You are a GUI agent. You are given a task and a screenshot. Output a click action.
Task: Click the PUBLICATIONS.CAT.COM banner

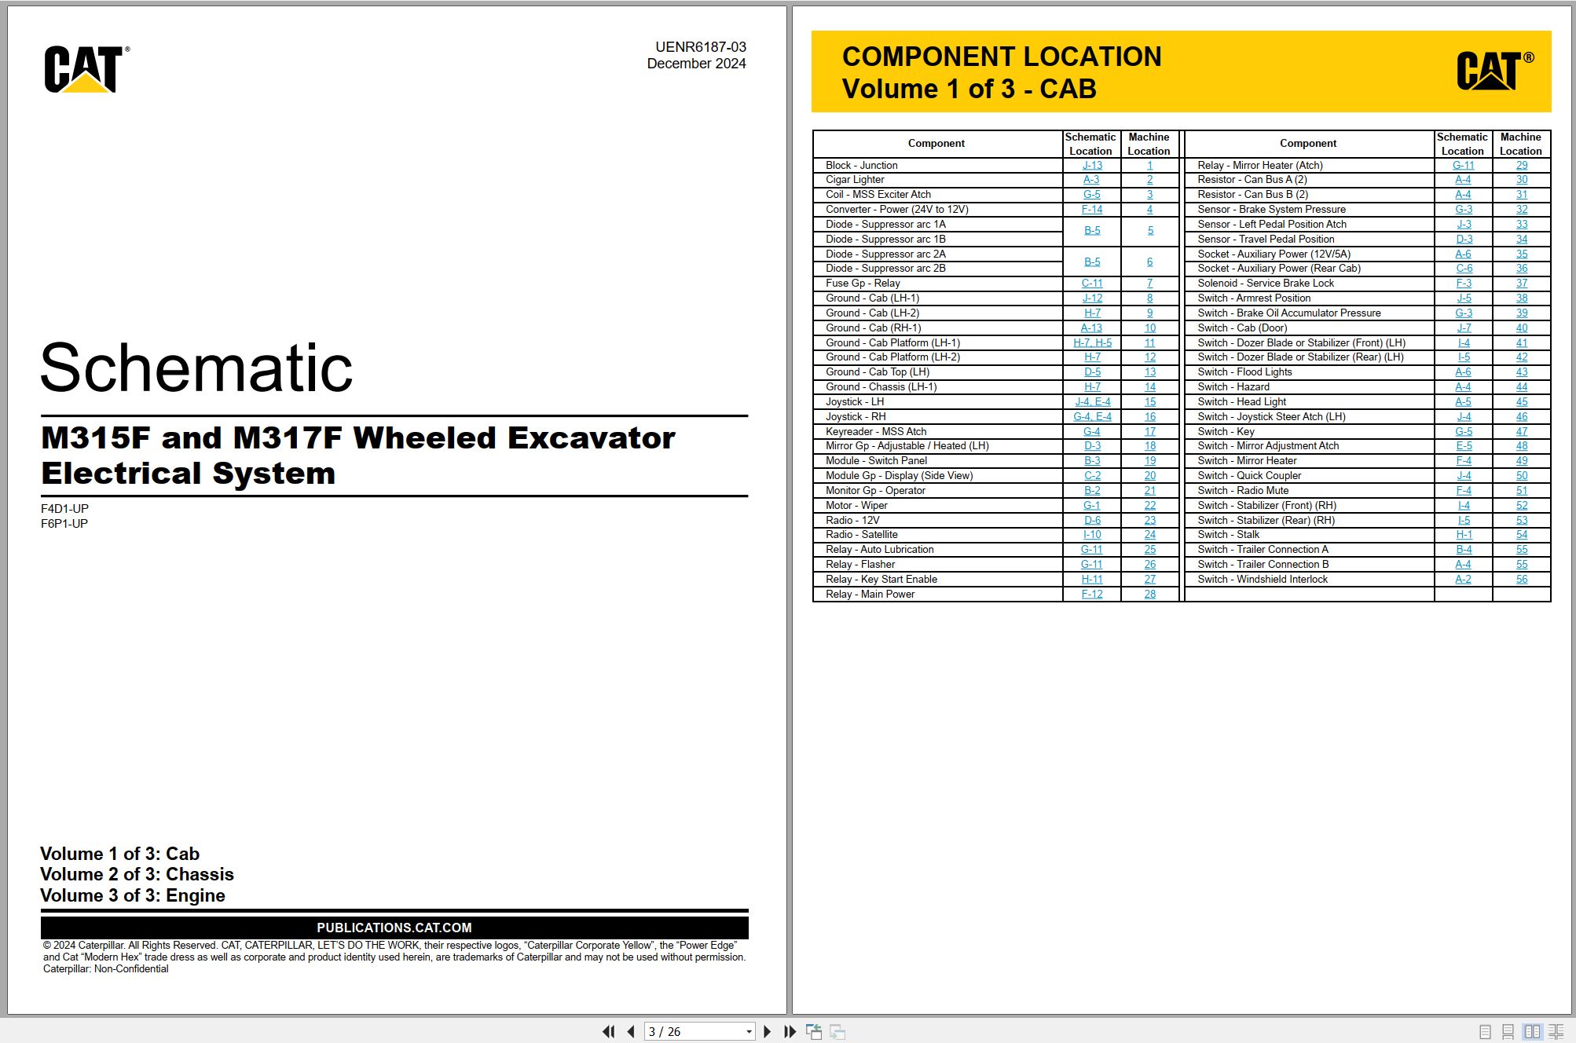(x=394, y=928)
